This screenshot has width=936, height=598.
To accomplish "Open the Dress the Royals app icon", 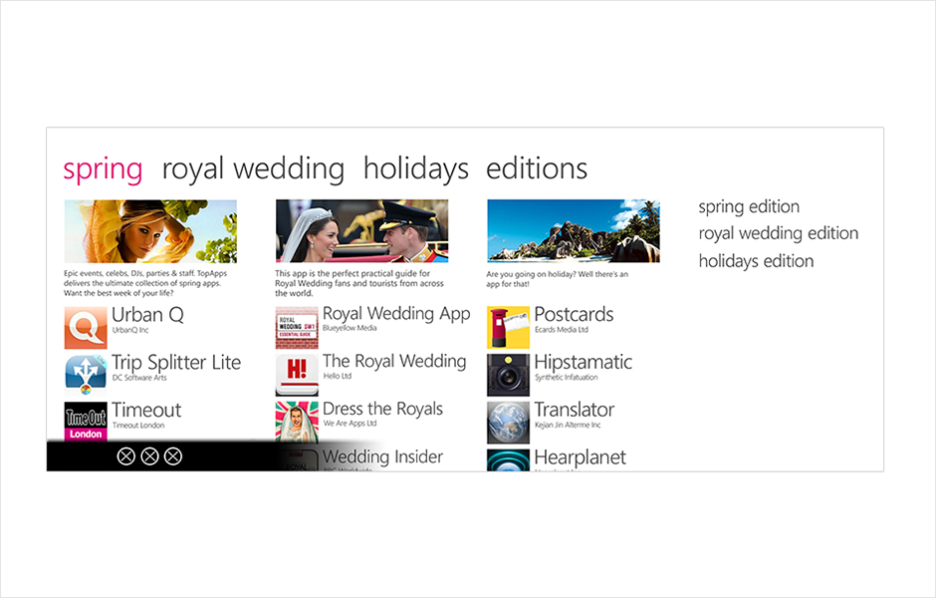I will click(x=297, y=422).
